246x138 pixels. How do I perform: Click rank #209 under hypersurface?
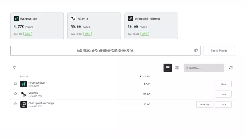point(34,86)
